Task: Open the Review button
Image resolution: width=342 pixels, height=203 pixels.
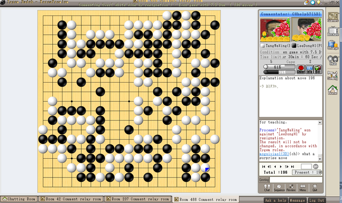Action: [x=291, y=188]
